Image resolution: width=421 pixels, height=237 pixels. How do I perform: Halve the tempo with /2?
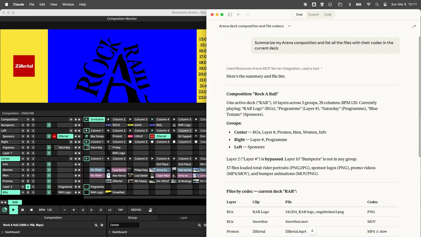101,210
